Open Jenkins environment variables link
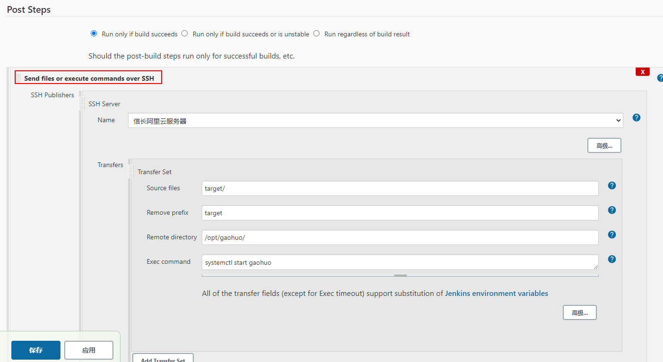This screenshot has width=663, height=362. pyautogui.click(x=497, y=293)
